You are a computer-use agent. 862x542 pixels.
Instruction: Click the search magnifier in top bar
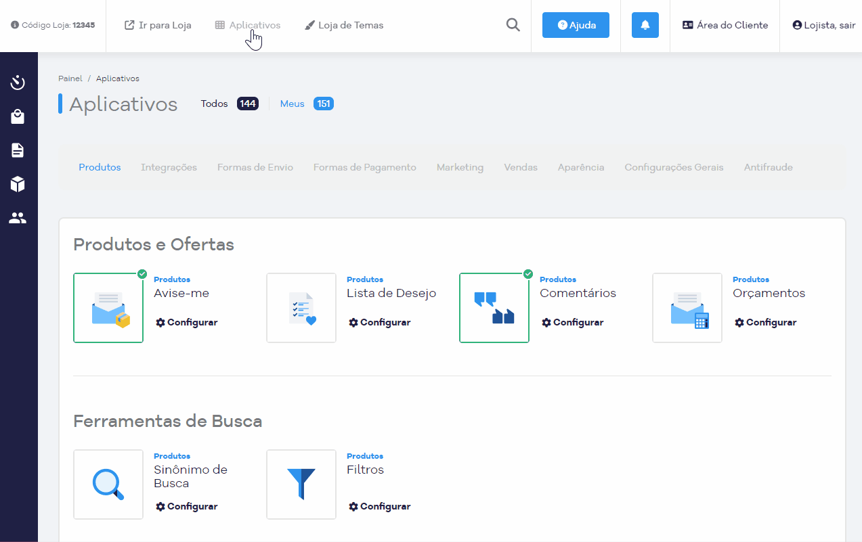tap(513, 25)
